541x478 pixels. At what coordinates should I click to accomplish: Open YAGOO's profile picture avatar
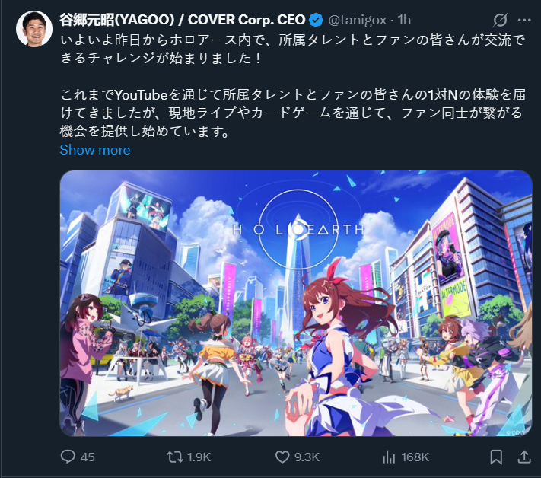click(34, 29)
